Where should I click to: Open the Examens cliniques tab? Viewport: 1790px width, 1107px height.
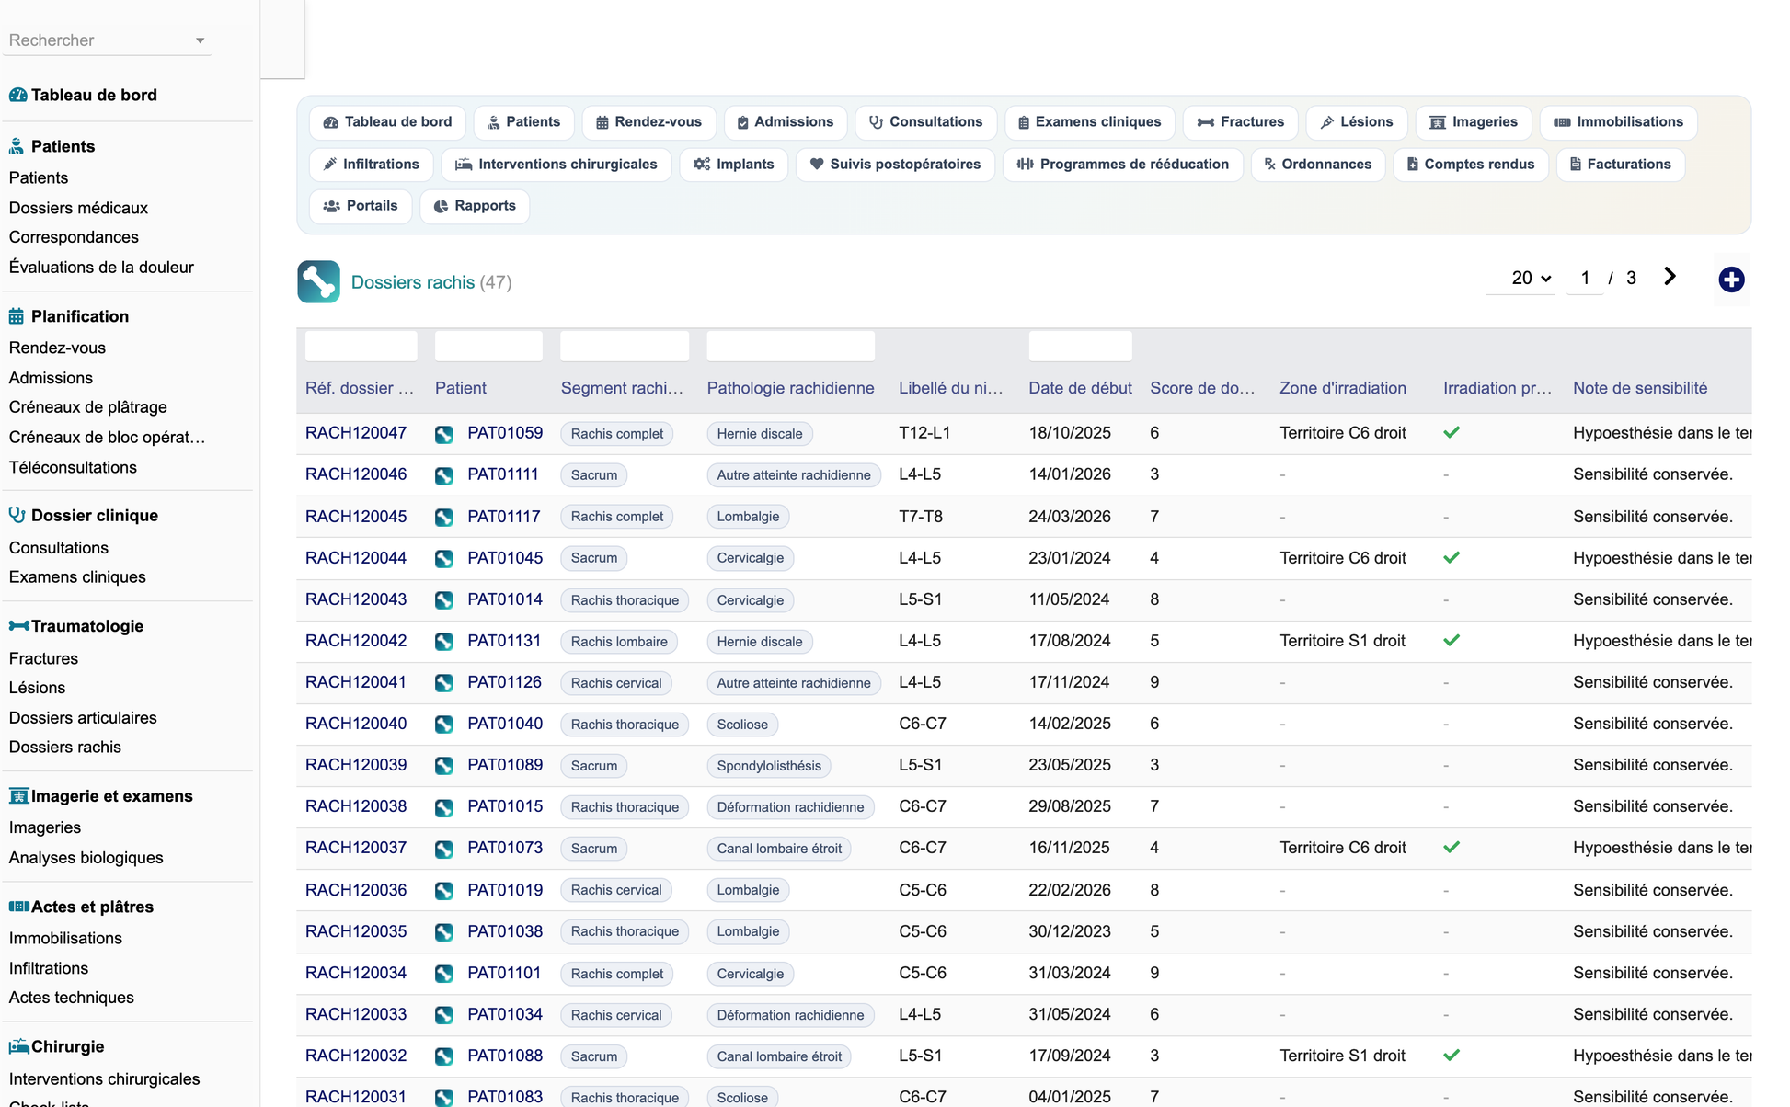click(x=1089, y=122)
